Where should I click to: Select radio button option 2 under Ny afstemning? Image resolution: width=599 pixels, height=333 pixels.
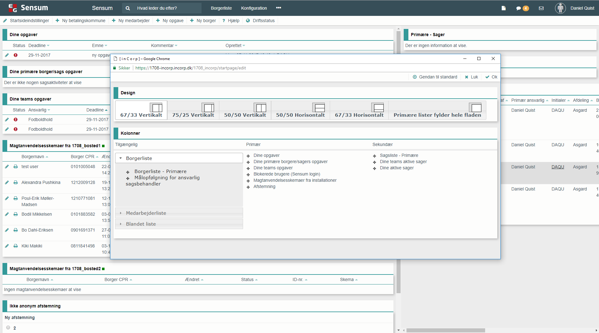tap(8, 327)
